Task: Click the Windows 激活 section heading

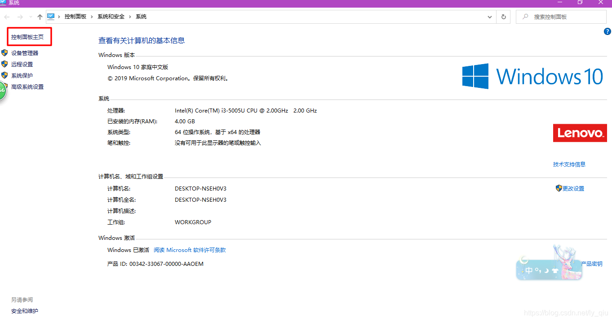Action: 117,238
